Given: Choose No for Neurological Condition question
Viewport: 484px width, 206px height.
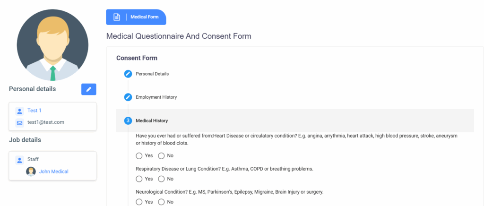Looking at the screenshot, I should [161, 202].
